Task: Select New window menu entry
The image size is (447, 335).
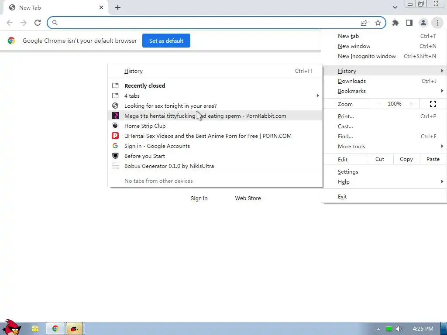Action: 384,46
